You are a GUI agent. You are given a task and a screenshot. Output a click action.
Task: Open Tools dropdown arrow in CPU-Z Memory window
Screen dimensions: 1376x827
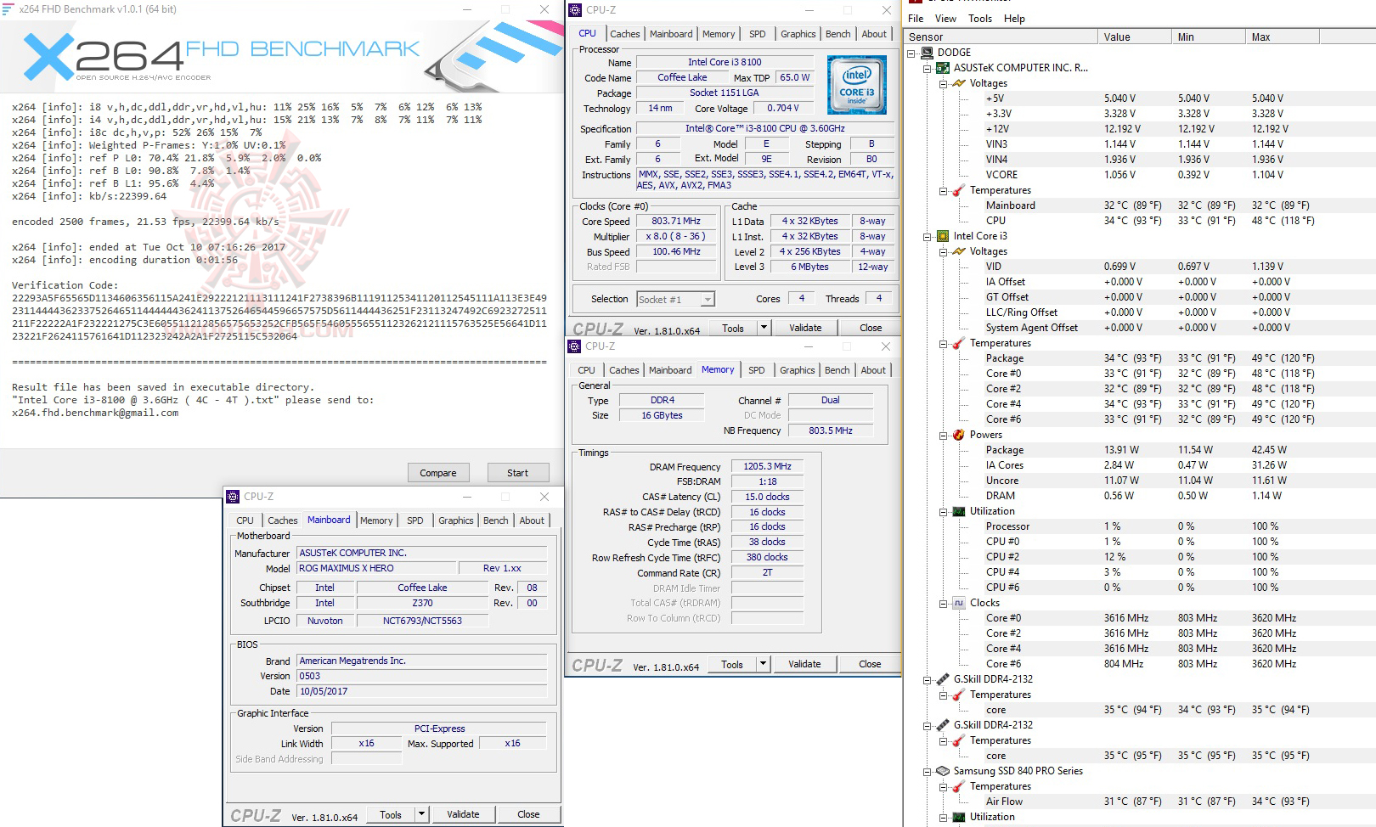pos(764,664)
